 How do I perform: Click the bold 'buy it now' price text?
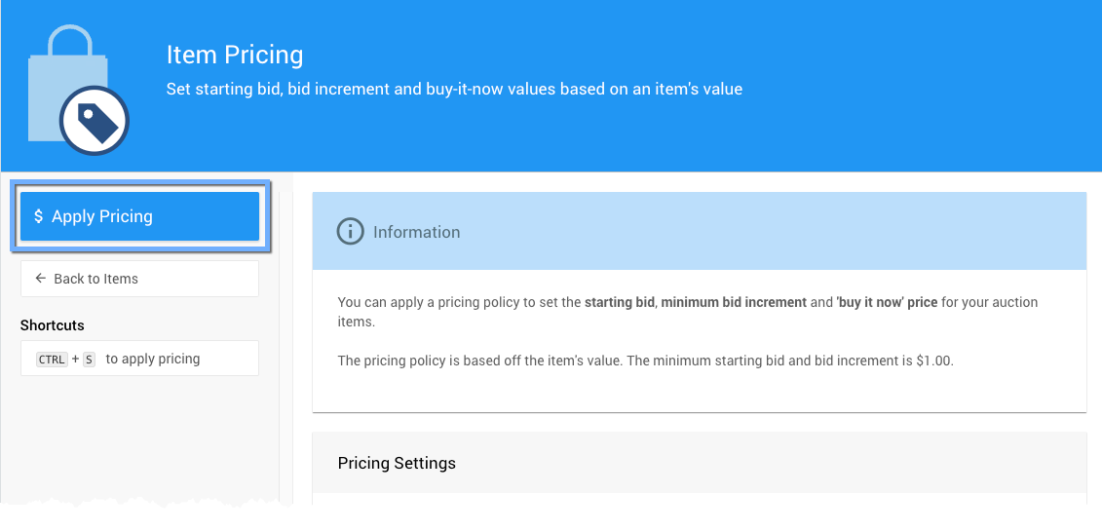tap(887, 302)
